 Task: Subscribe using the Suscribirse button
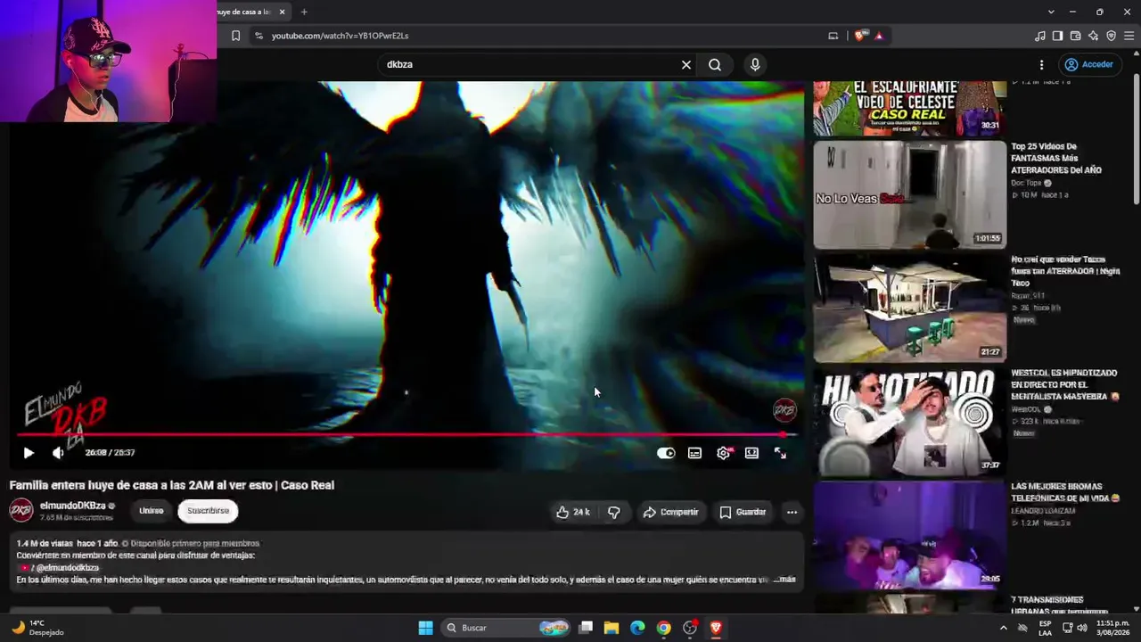[208, 511]
